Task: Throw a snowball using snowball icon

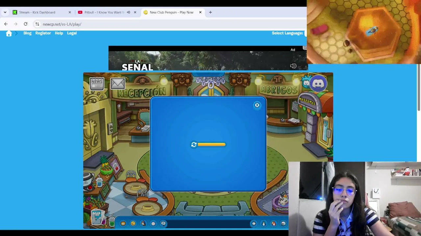Action: [x=153, y=224]
